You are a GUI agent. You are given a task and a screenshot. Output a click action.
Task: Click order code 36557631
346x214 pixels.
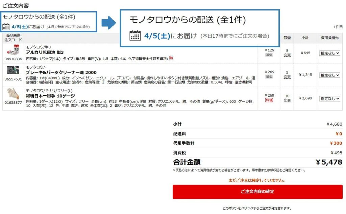point(13,79)
